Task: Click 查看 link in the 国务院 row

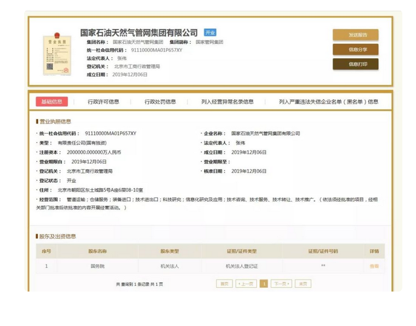Action: [x=374, y=266]
